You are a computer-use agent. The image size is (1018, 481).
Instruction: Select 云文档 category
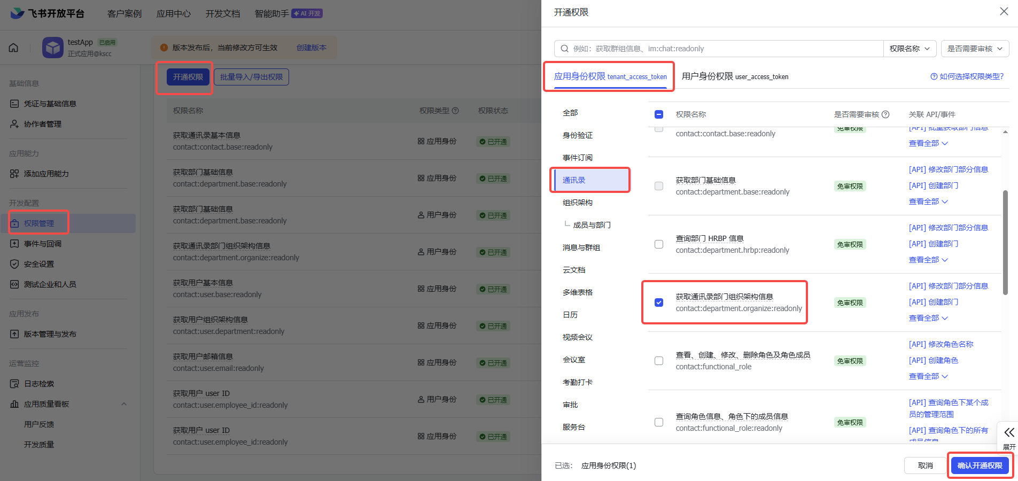[x=574, y=270]
